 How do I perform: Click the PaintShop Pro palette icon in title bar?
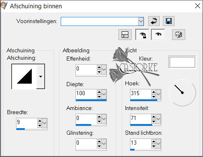pyautogui.click(x=3, y=6)
